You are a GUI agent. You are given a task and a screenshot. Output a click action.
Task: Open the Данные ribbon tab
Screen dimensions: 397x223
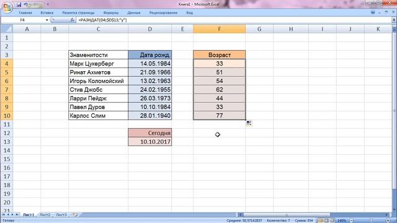click(x=134, y=12)
